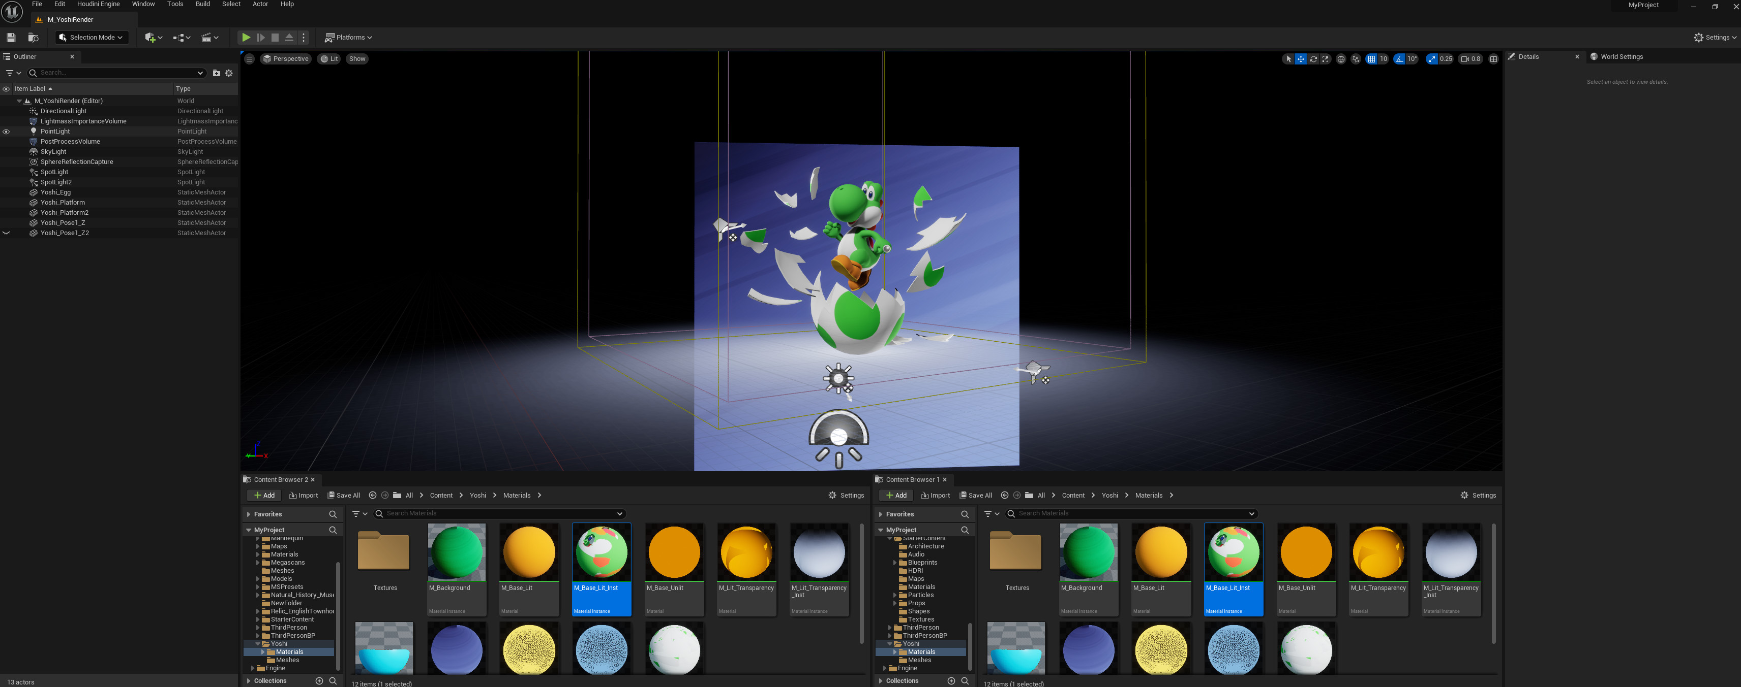Choose the Select objects cursor tool in viewport
Viewport: 1741px width, 687px height.
(x=1289, y=59)
